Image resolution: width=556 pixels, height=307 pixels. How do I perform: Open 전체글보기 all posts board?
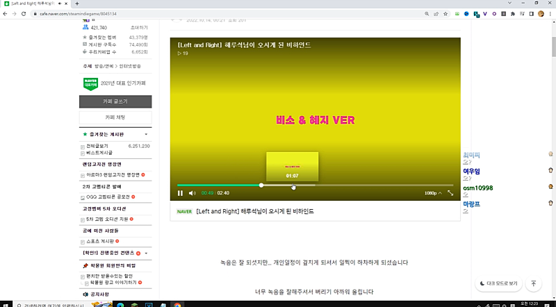click(x=97, y=146)
